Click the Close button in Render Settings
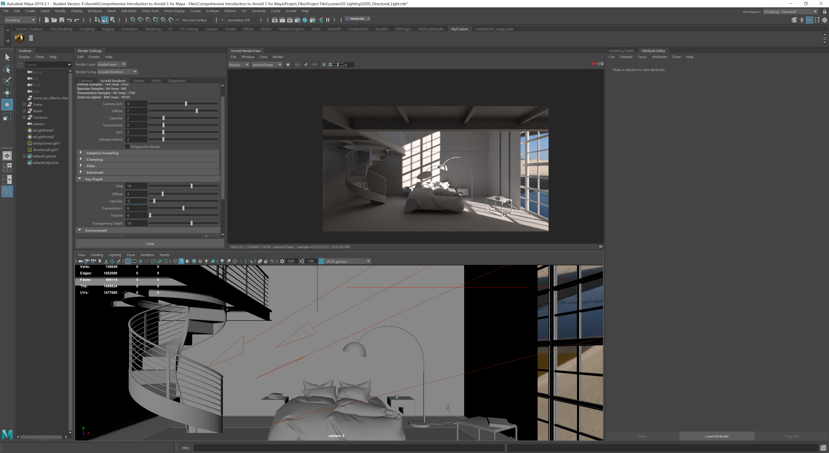The width and height of the screenshot is (829, 453). [x=150, y=243]
